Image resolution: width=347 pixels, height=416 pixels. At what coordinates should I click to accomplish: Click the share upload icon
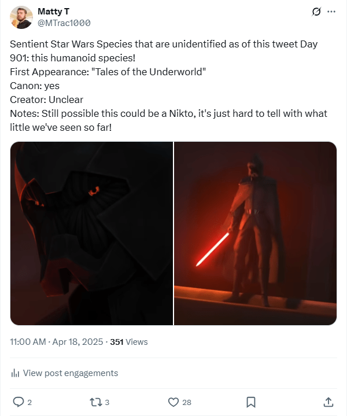coord(328,402)
